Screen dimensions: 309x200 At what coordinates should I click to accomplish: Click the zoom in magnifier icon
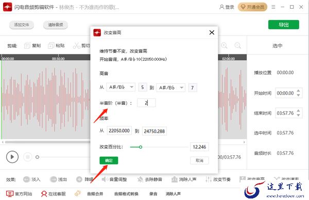click(x=224, y=46)
